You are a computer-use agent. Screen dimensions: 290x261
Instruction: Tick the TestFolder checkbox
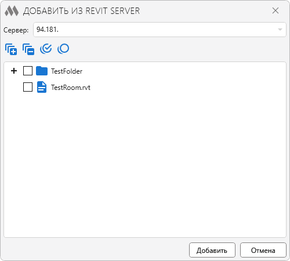click(x=28, y=71)
